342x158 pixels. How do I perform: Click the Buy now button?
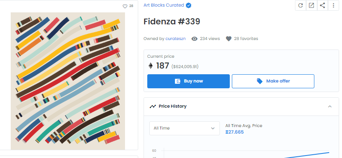189,81
